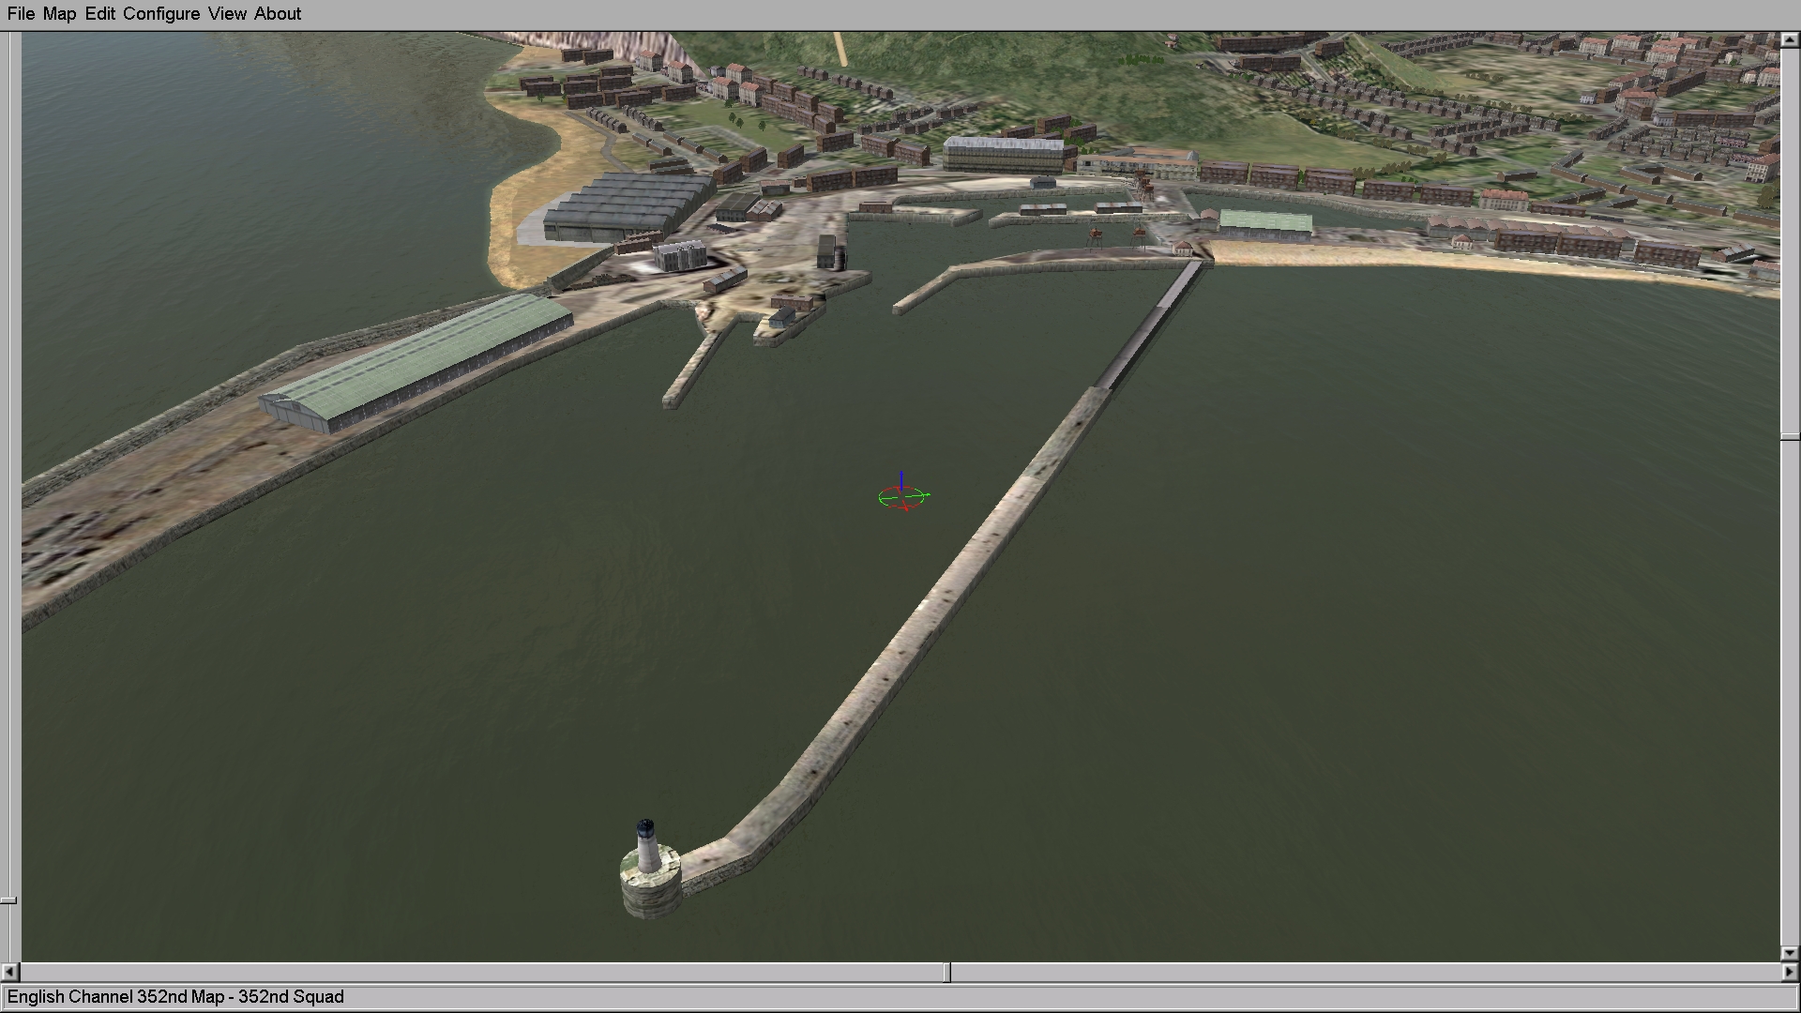Open the Edit menu
The image size is (1801, 1013).
[99, 14]
